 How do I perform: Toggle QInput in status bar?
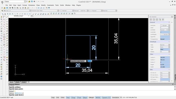click(85, 98)
